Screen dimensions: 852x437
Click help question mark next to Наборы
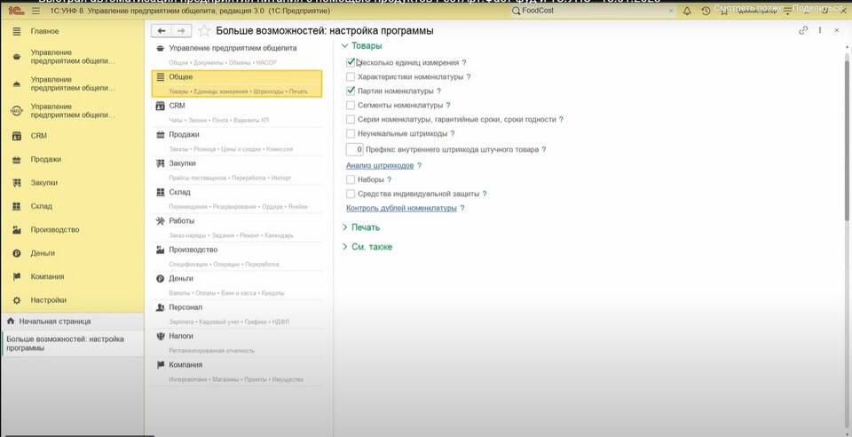tap(389, 179)
